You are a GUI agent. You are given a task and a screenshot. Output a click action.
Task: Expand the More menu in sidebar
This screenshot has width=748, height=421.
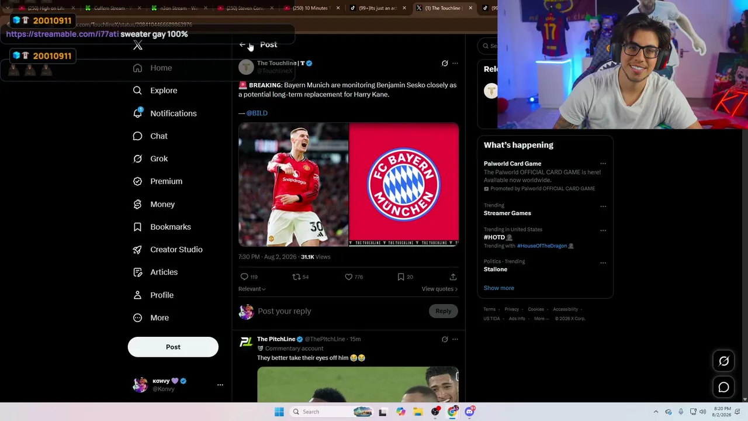(151, 318)
